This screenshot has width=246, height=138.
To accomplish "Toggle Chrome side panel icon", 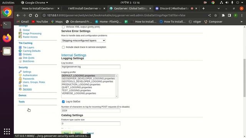I will (229, 15).
